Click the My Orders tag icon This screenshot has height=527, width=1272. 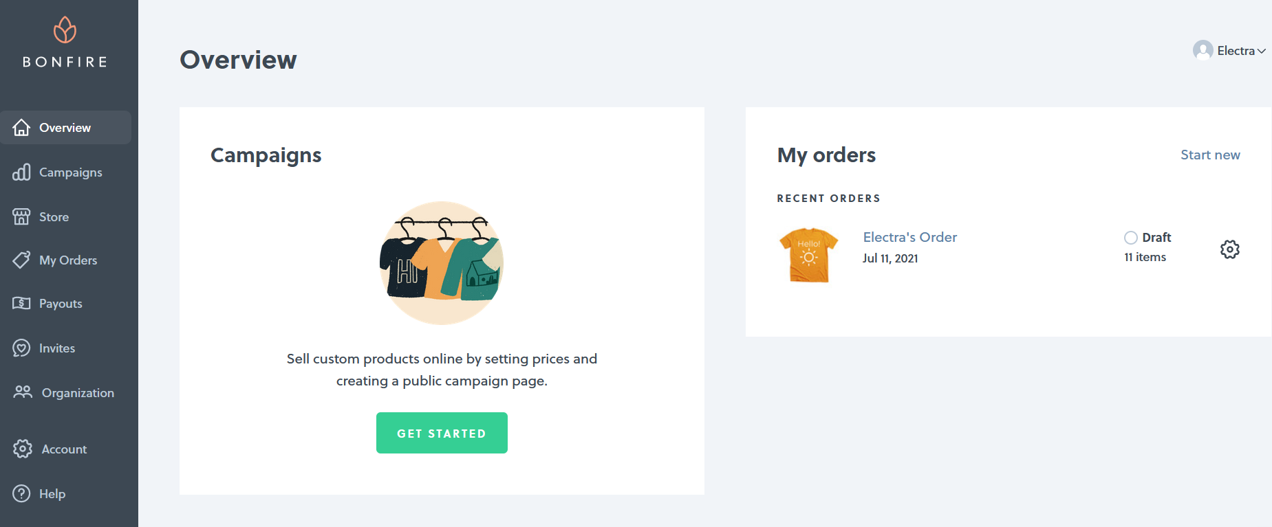(x=21, y=260)
